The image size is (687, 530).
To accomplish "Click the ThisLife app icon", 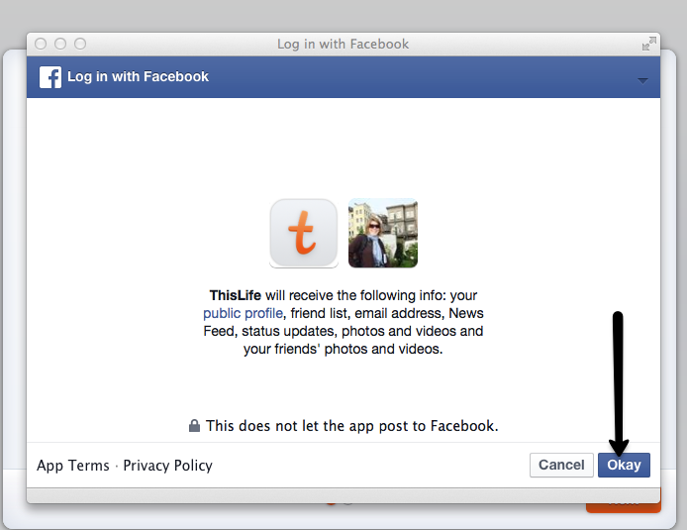I will pyautogui.click(x=304, y=233).
